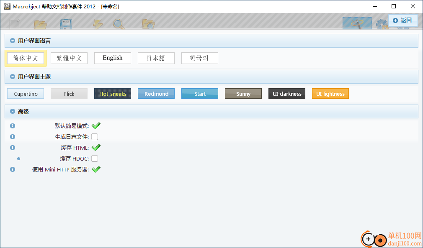Maximize the Macrobject window

(x=394, y=6)
